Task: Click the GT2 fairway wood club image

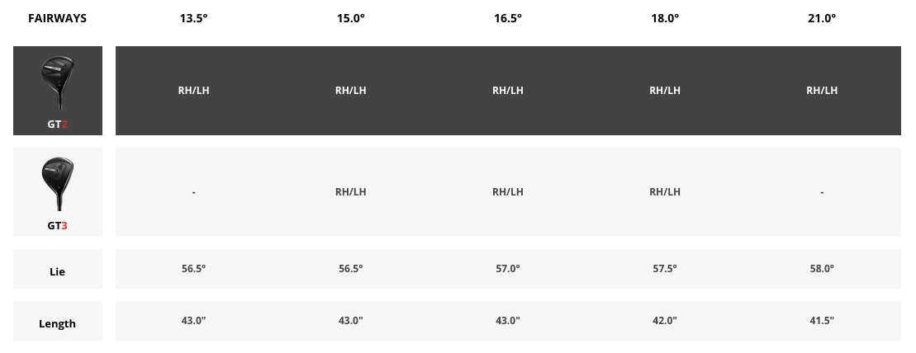Action: click(58, 82)
